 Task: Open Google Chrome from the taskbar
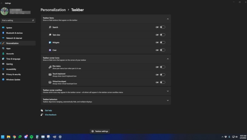(x=14, y=137)
